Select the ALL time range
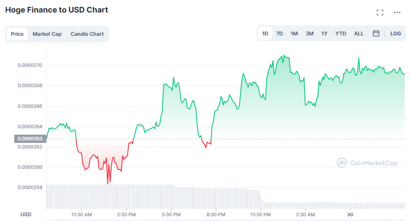 [x=359, y=34]
